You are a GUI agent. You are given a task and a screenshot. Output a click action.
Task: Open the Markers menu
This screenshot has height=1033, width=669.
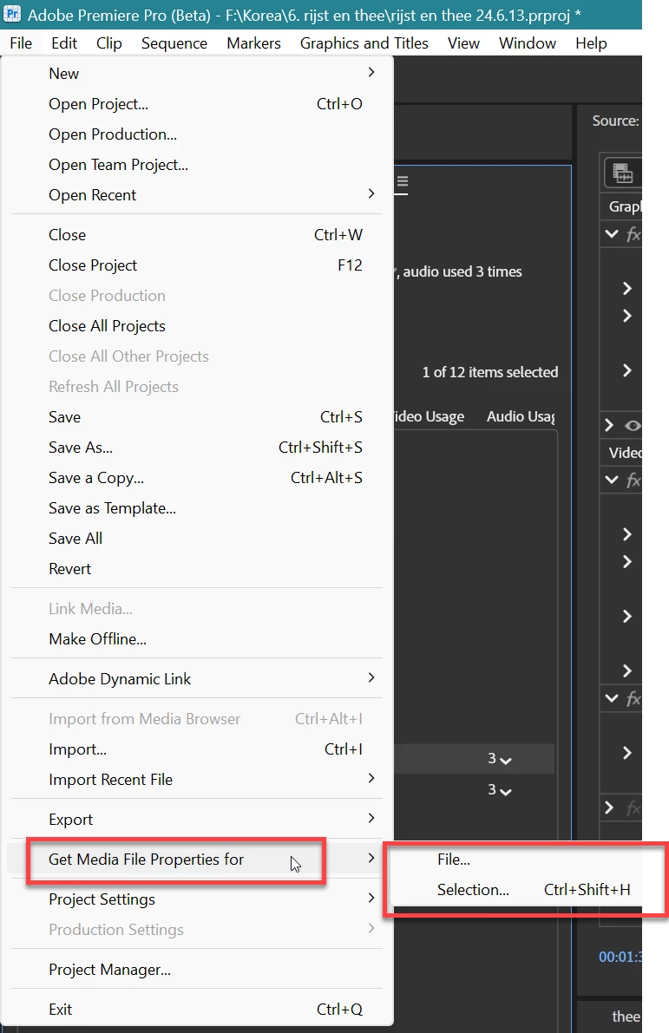[x=253, y=43]
